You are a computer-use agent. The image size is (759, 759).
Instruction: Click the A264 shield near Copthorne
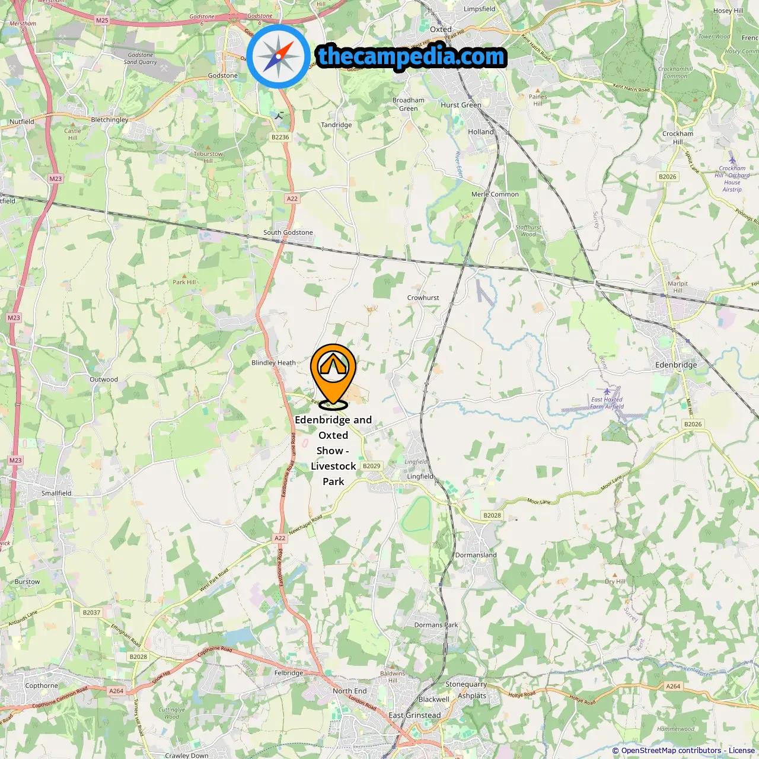tap(116, 691)
